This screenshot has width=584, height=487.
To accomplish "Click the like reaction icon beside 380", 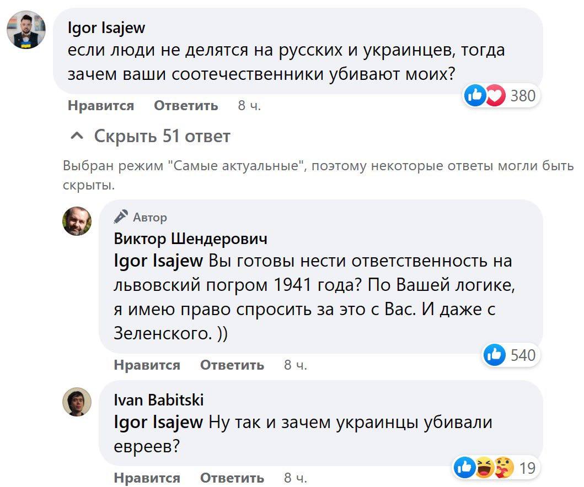I will point(475,96).
